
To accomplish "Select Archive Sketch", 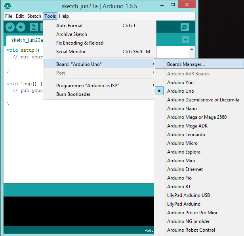I will pyautogui.click(x=100, y=34).
